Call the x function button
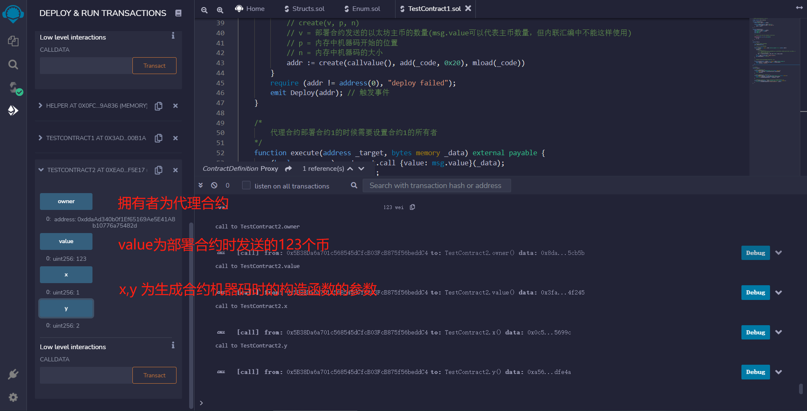Image resolution: width=807 pixels, height=411 pixels. [66, 275]
